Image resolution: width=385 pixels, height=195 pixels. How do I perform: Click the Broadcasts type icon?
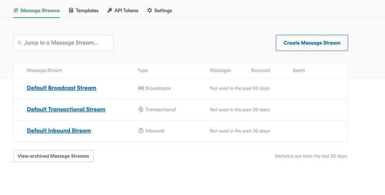[x=141, y=88]
